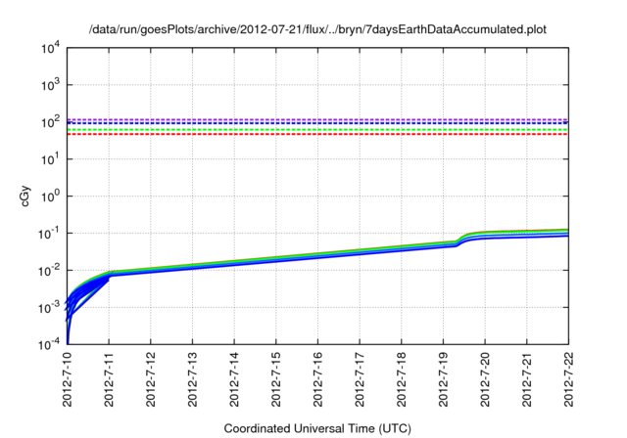Click the 2012-7-12 date label

tap(151, 379)
